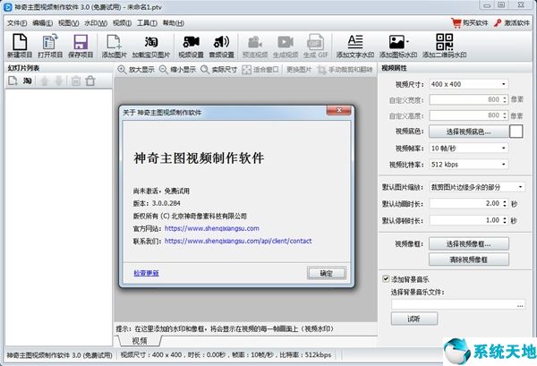Close the About dialog with red X
Viewport: 537px width, 366px height.
pyautogui.click(x=338, y=110)
